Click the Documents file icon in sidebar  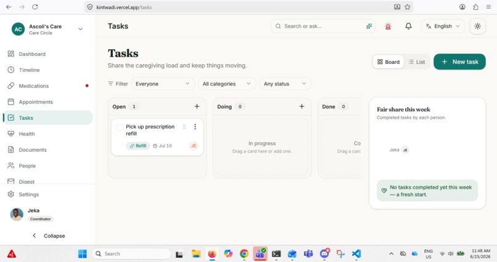[10, 149]
